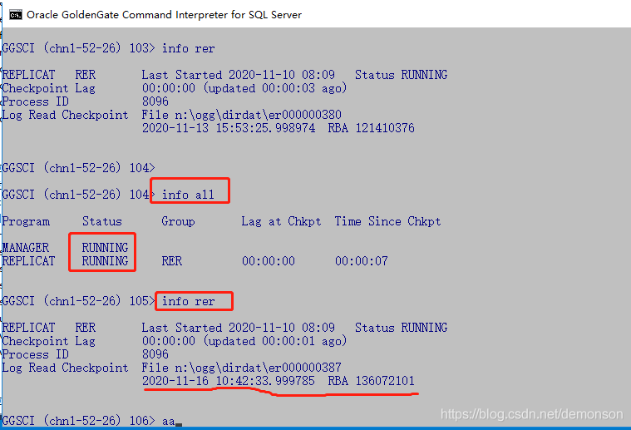Screen dimensions: 631x430
Task: Click the 'Status' column header
Action: point(101,221)
